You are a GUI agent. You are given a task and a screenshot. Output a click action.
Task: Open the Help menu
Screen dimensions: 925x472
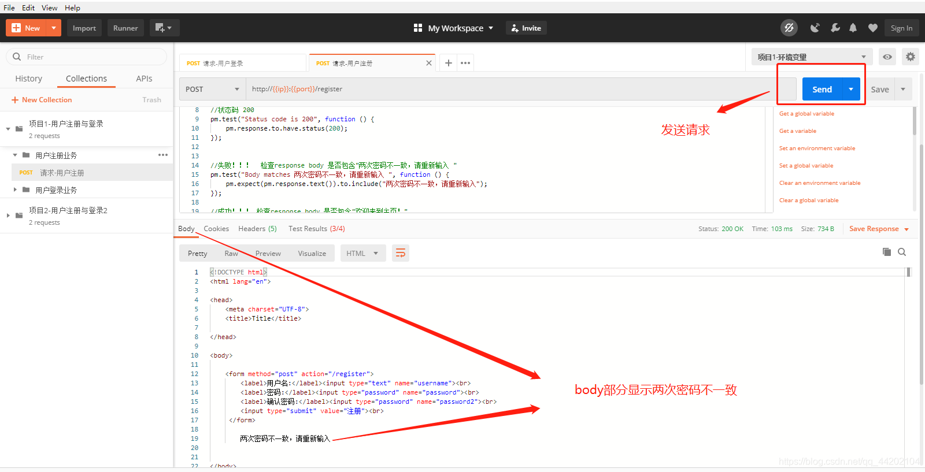click(x=72, y=8)
